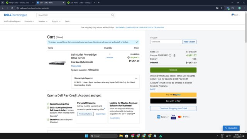The width and height of the screenshot is (247, 139).
Task: Click the info icon beside the item discount
Action: pos(129,58)
